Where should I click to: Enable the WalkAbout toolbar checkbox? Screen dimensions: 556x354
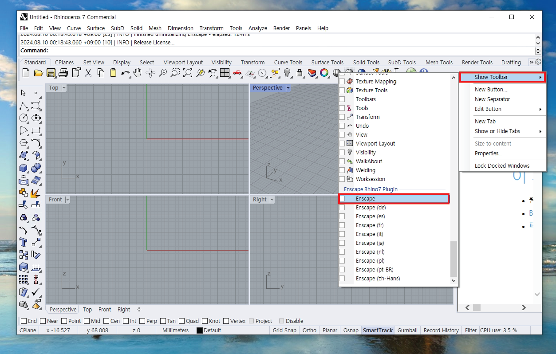342,161
